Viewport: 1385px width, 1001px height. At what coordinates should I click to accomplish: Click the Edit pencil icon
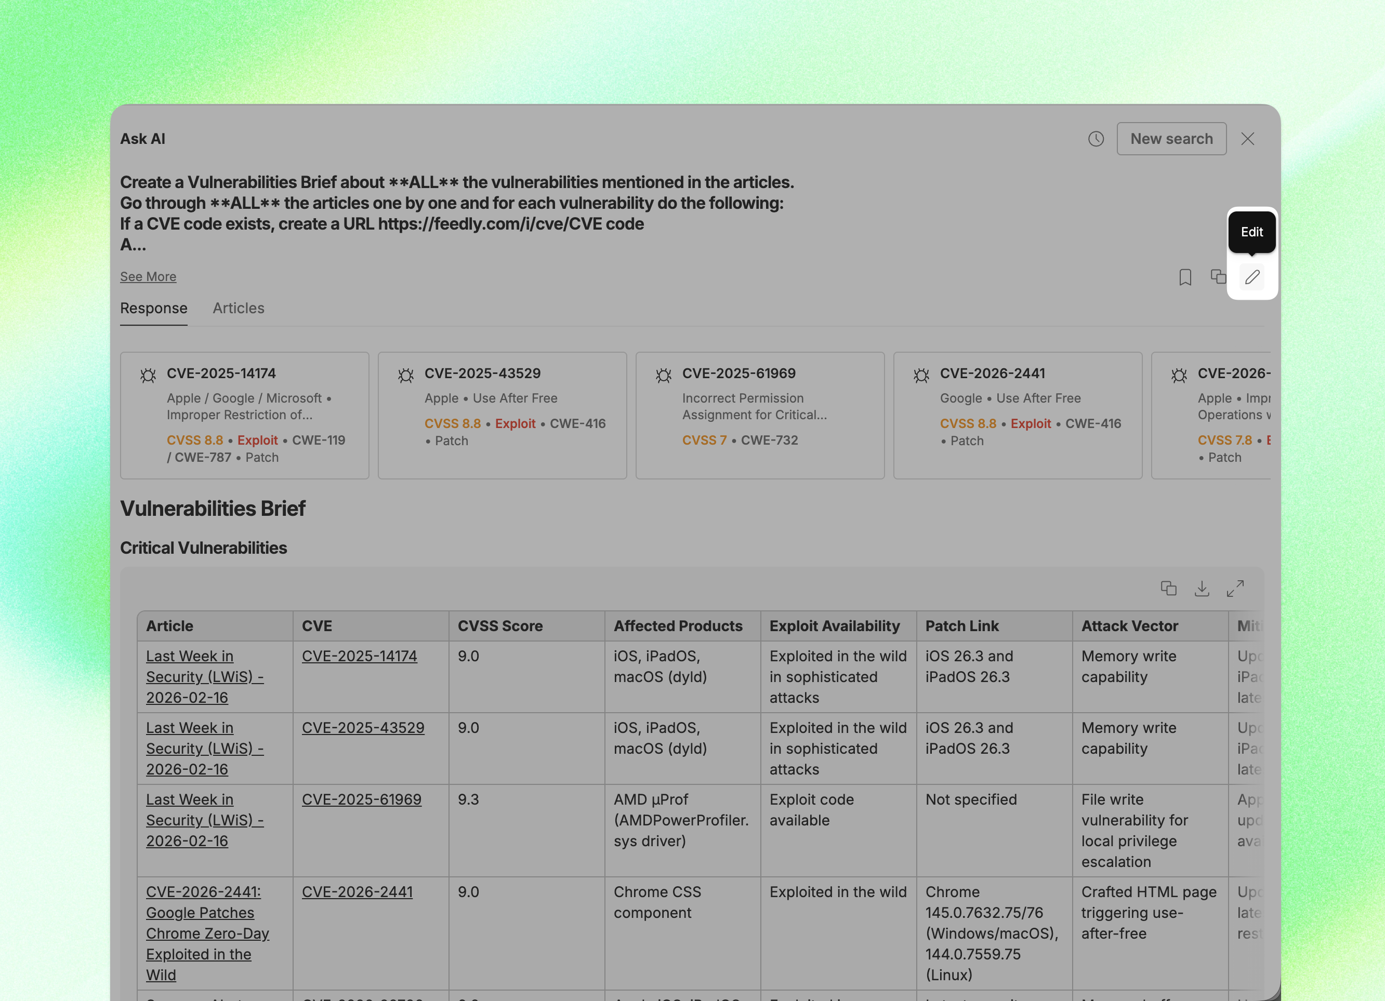coord(1252,277)
